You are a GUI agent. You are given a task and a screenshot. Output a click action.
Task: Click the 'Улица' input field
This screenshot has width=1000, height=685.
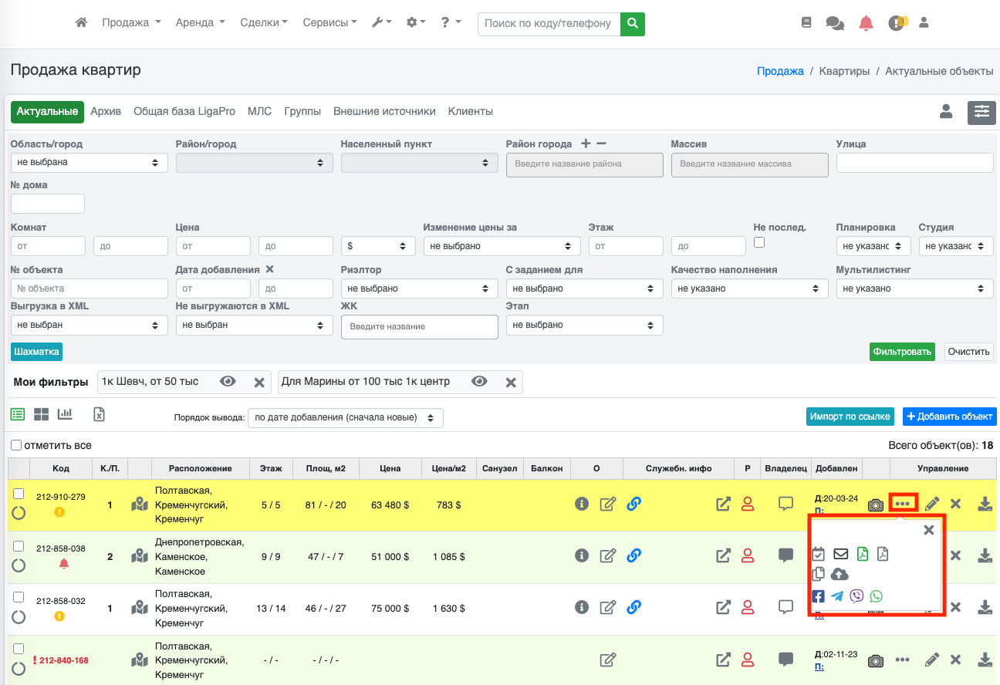pos(914,163)
